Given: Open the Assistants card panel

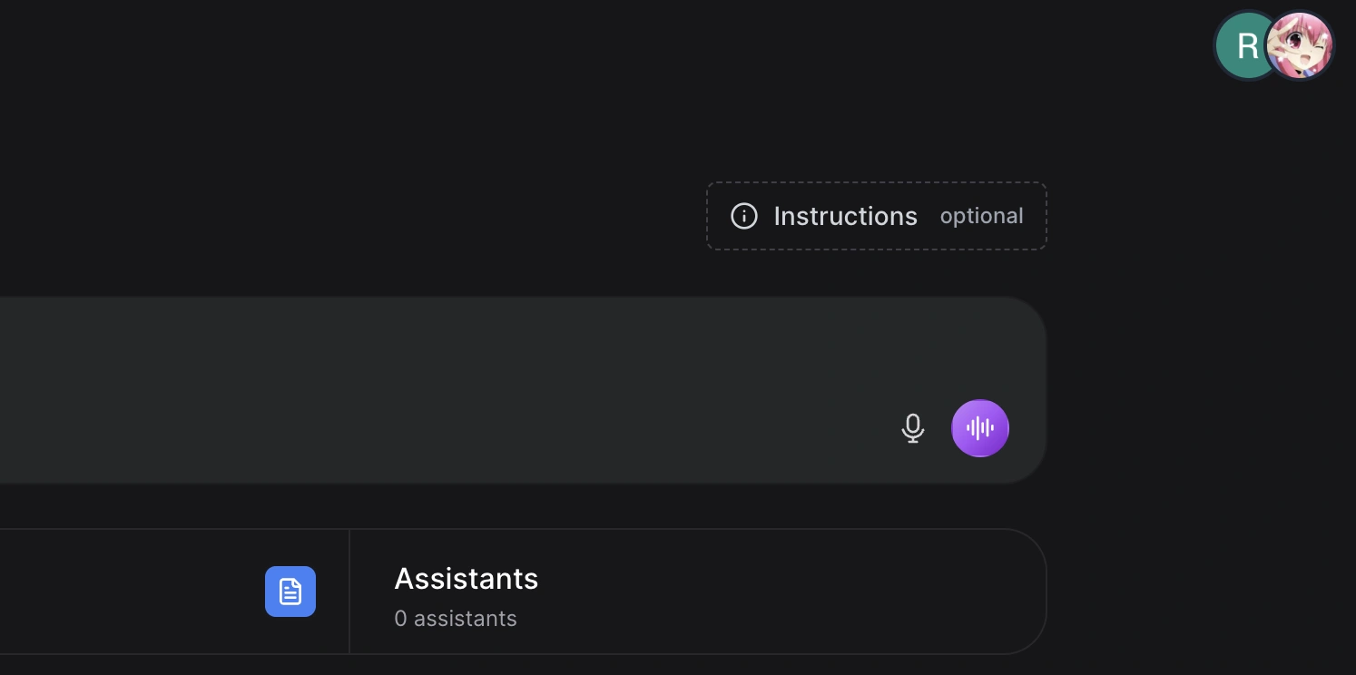Looking at the screenshot, I should [698, 592].
